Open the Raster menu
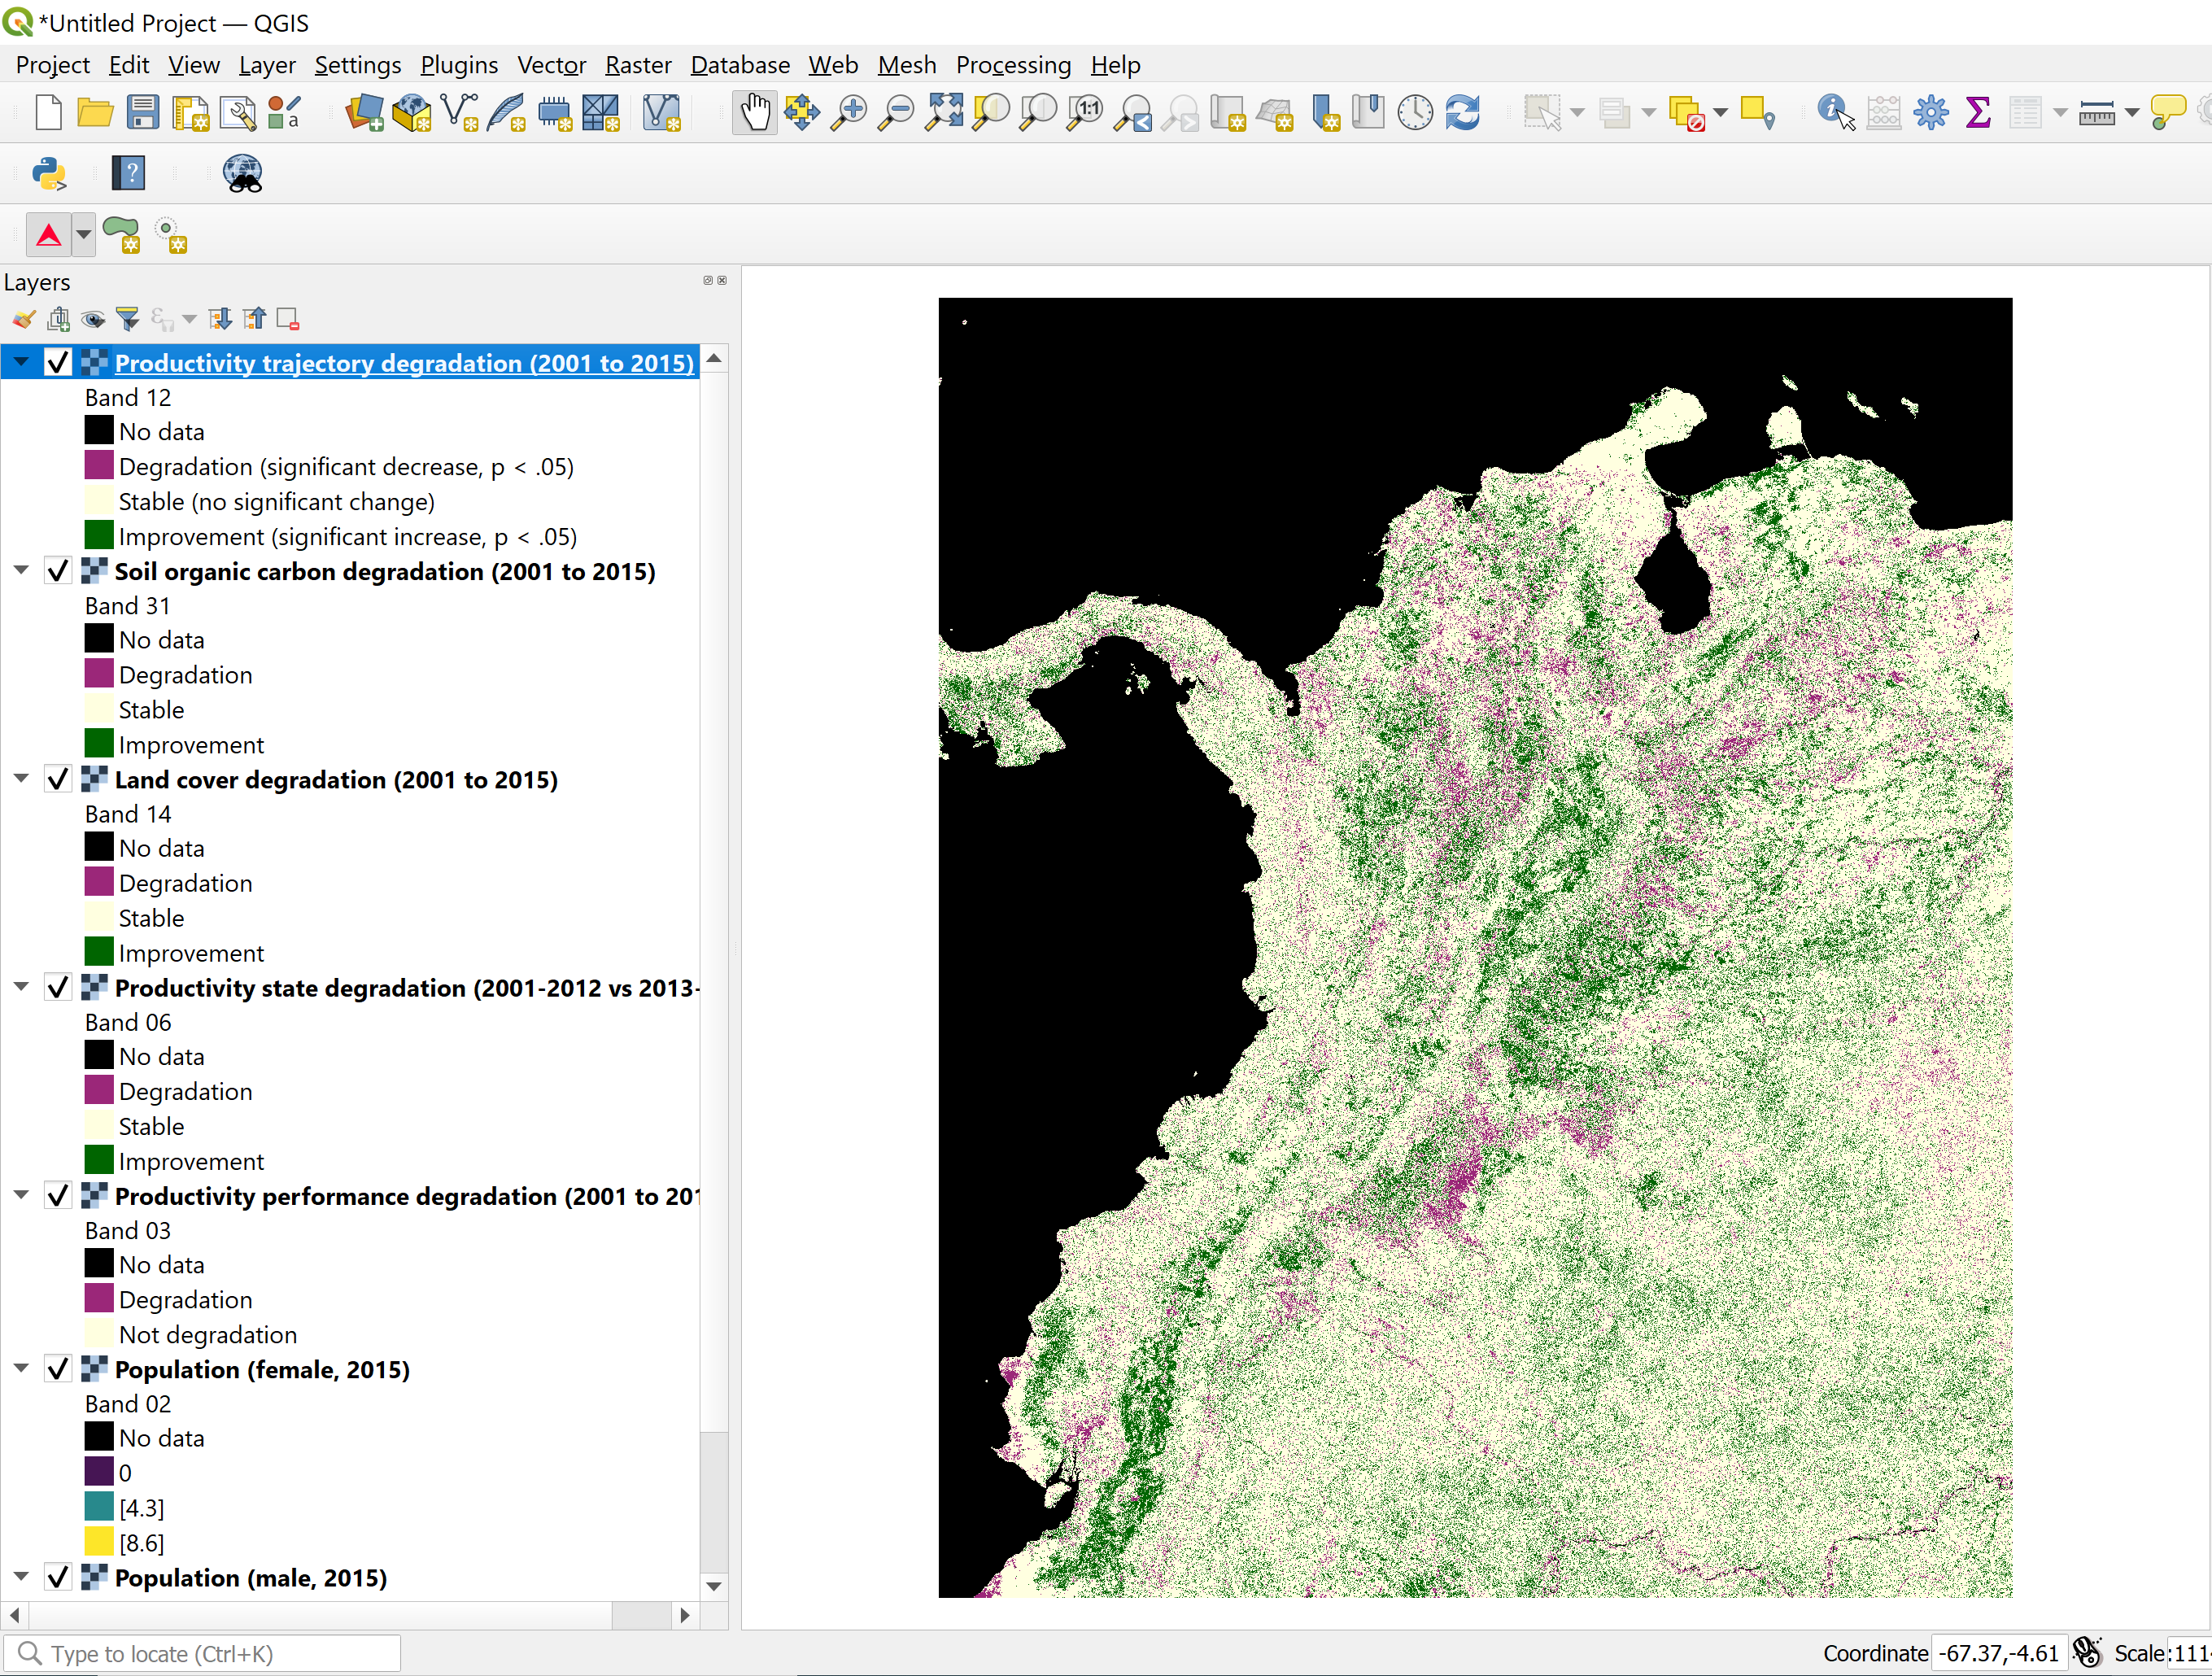The image size is (2212, 1676). tap(637, 65)
